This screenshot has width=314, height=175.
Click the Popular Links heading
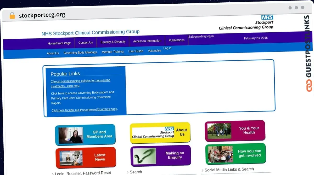pyautogui.click(x=65, y=74)
